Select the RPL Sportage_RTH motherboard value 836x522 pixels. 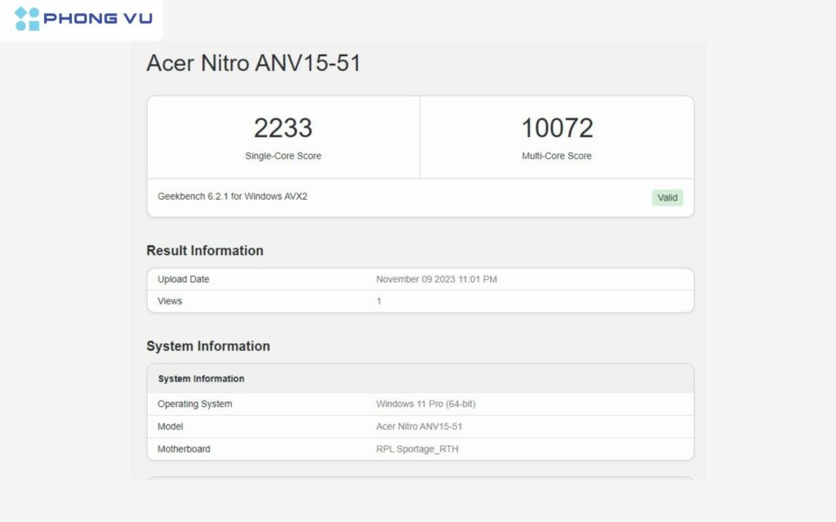[x=417, y=449]
